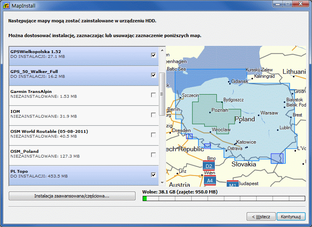This screenshot has width=312, height=227.
Task: Click the blue coverage square in southeast Poland
Action: (x=277, y=158)
